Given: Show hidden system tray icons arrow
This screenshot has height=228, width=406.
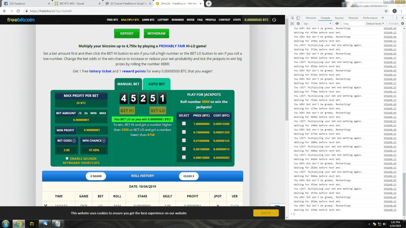Looking at the screenshot, I should 369,224.
